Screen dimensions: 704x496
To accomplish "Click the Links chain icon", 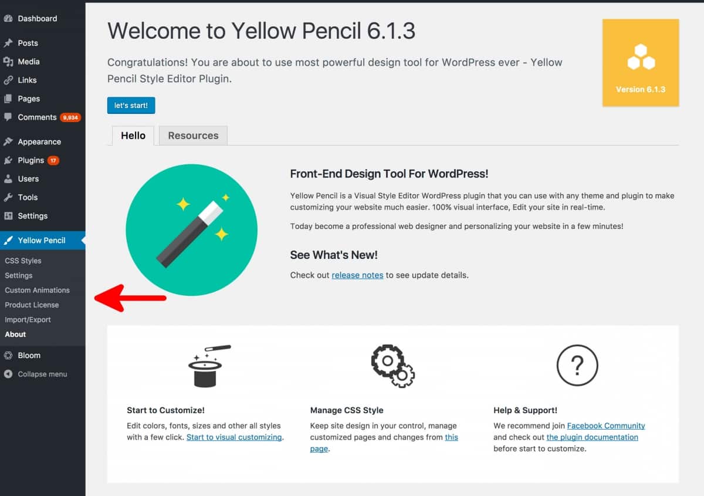I will tap(9, 80).
